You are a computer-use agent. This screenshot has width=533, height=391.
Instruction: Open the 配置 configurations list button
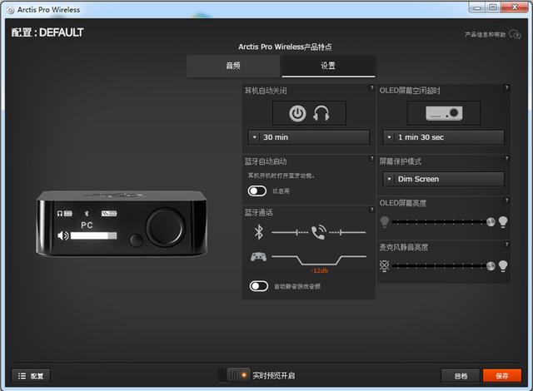[32, 376]
